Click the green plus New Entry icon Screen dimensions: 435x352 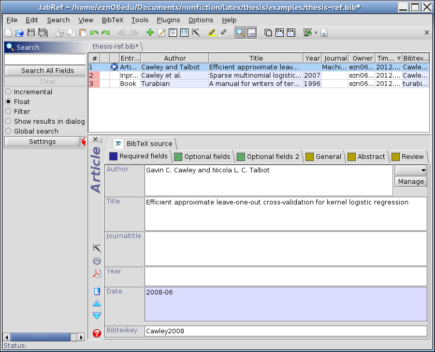click(150, 33)
